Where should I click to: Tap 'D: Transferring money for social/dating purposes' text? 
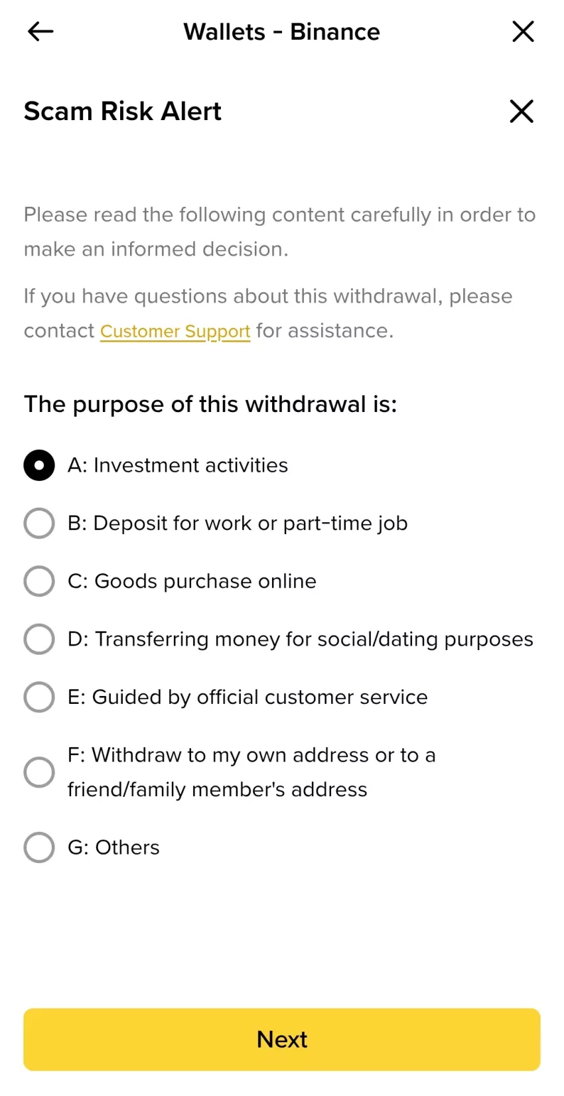click(301, 640)
